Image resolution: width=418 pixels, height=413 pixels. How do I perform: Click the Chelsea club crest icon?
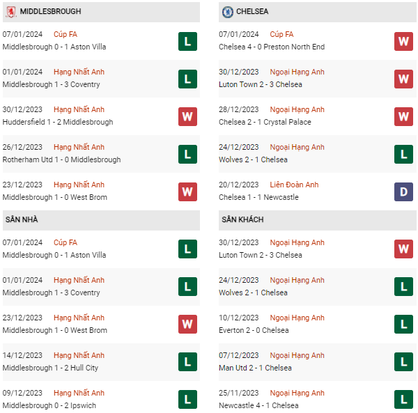point(227,12)
